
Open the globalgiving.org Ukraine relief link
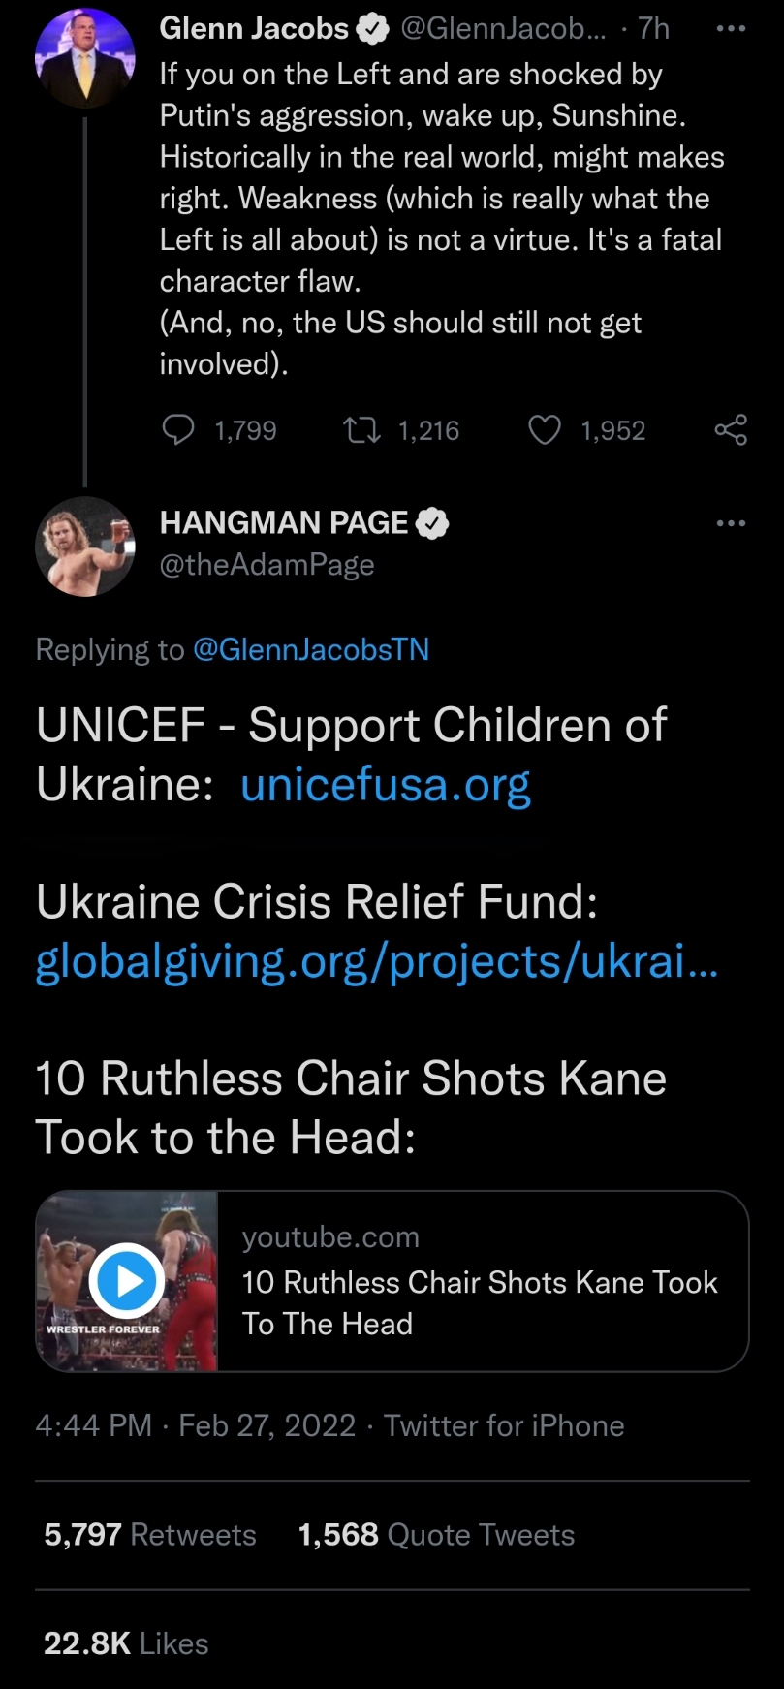click(x=376, y=960)
